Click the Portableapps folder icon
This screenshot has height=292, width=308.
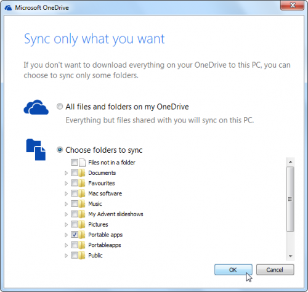[82, 245]
